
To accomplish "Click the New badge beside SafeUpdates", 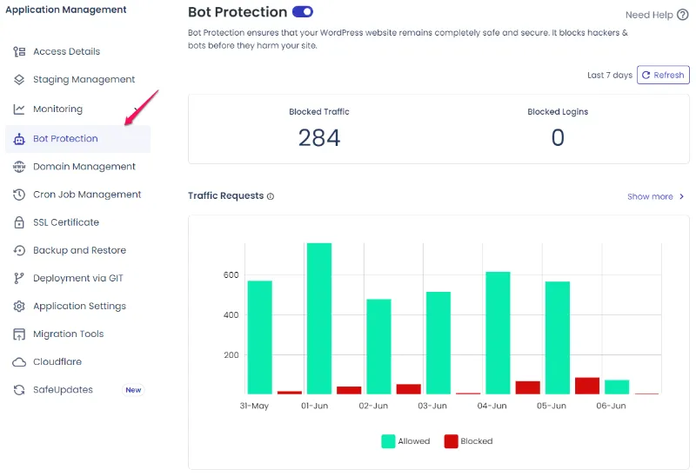I will pos(133,390).
